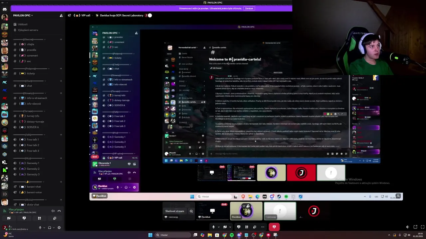This screenshot has height=239, width=426.
Task: Click the Windows Start button on taskbar
Action: [x=150, y=235]
